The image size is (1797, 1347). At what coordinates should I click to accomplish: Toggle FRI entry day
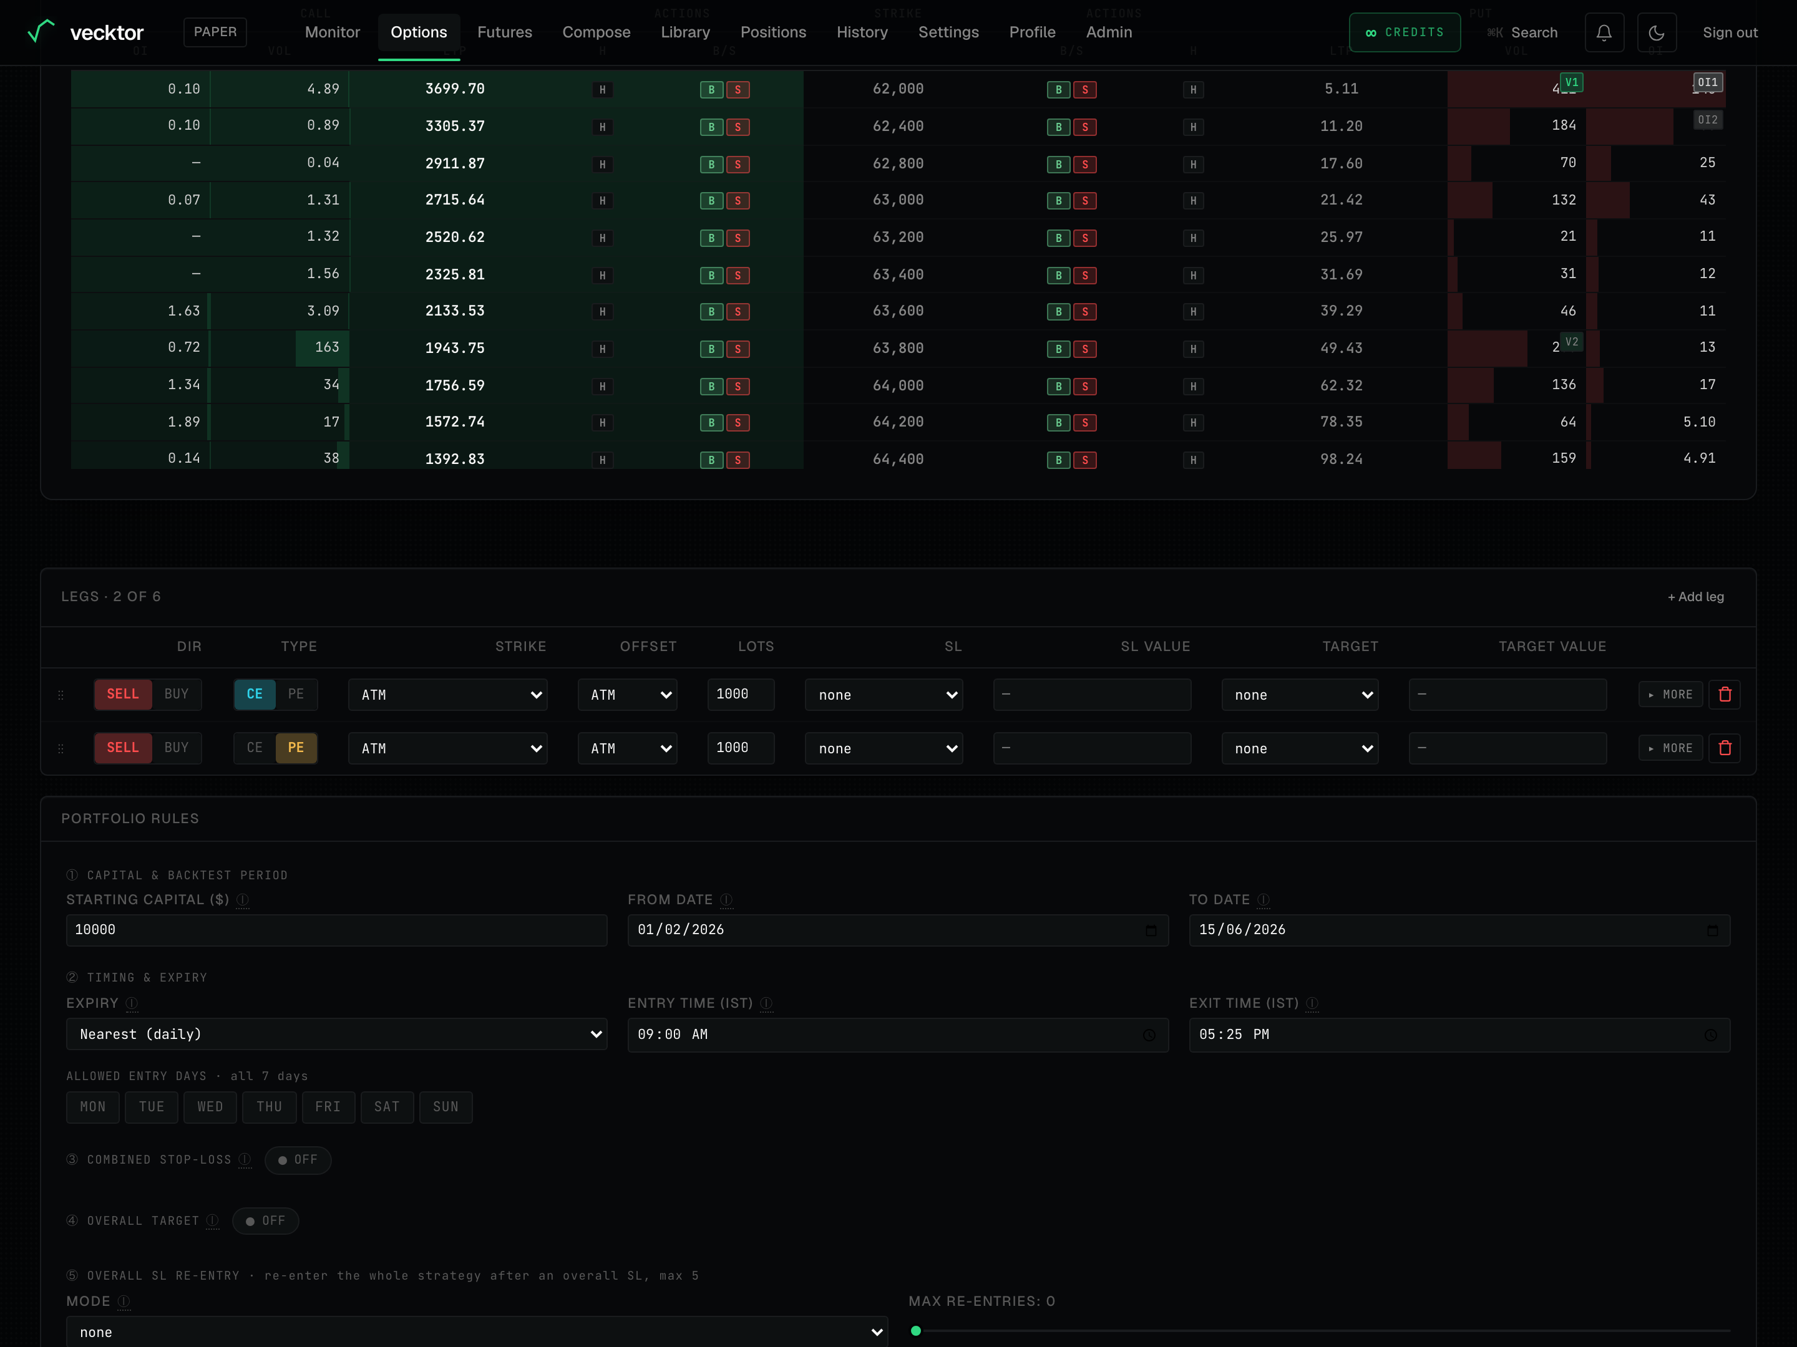[328, 1108]
